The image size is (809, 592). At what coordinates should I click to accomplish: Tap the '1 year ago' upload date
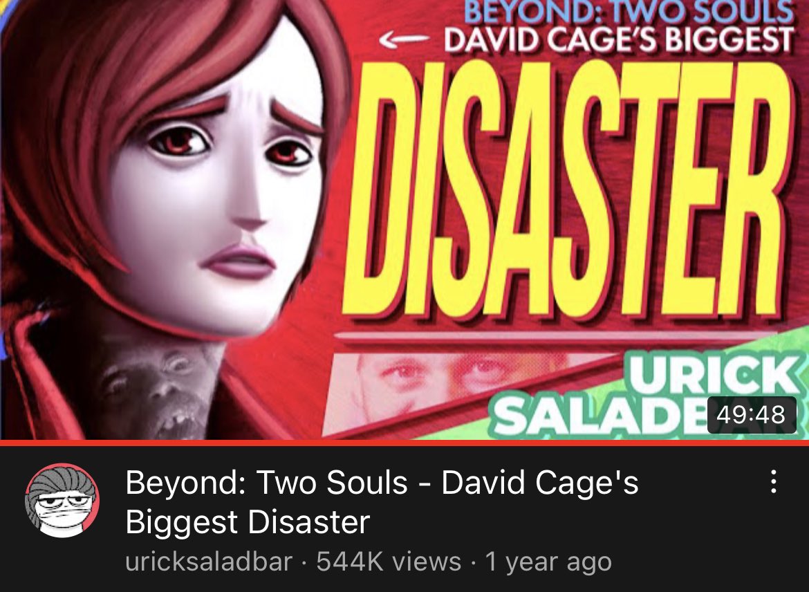point(548,562)
